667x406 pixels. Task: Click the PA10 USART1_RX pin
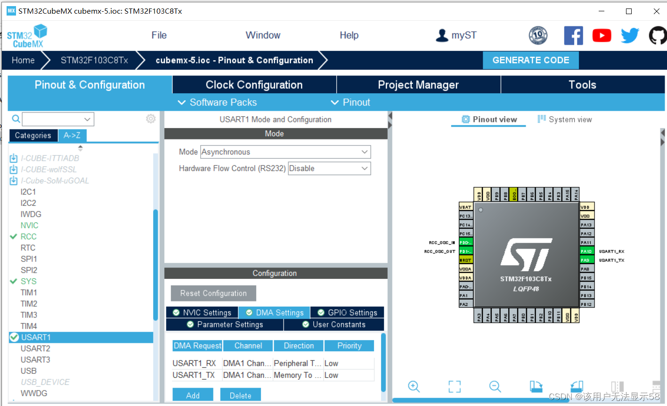pyautogui.click(x=586, y=251)
